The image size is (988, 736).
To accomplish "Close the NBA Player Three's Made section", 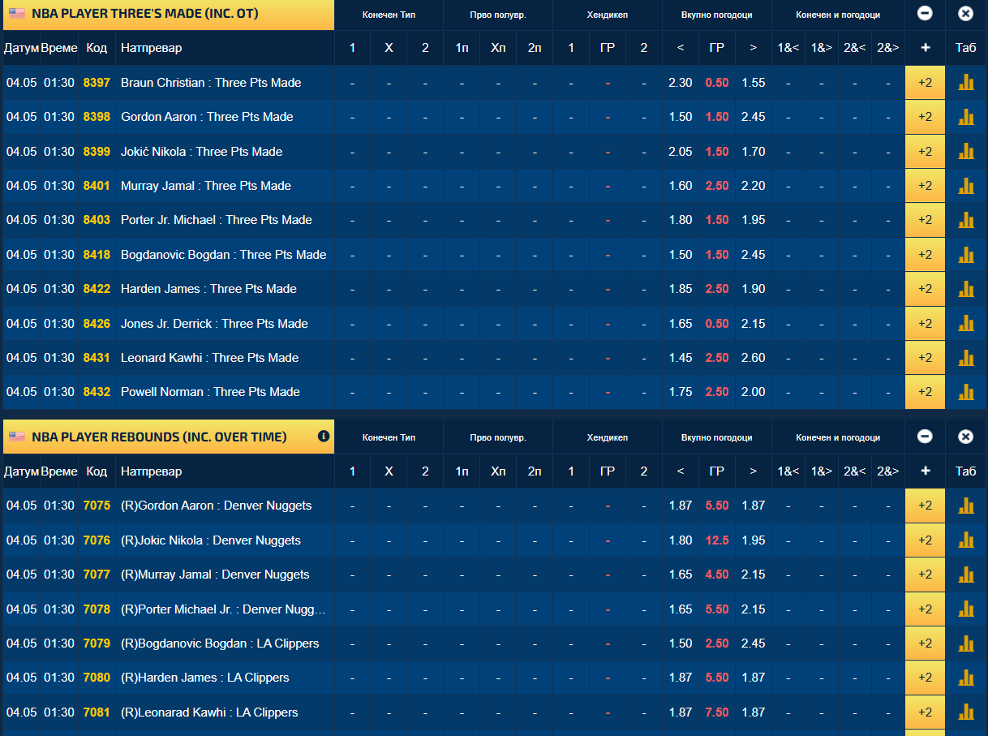I will [x=965, y=14].
